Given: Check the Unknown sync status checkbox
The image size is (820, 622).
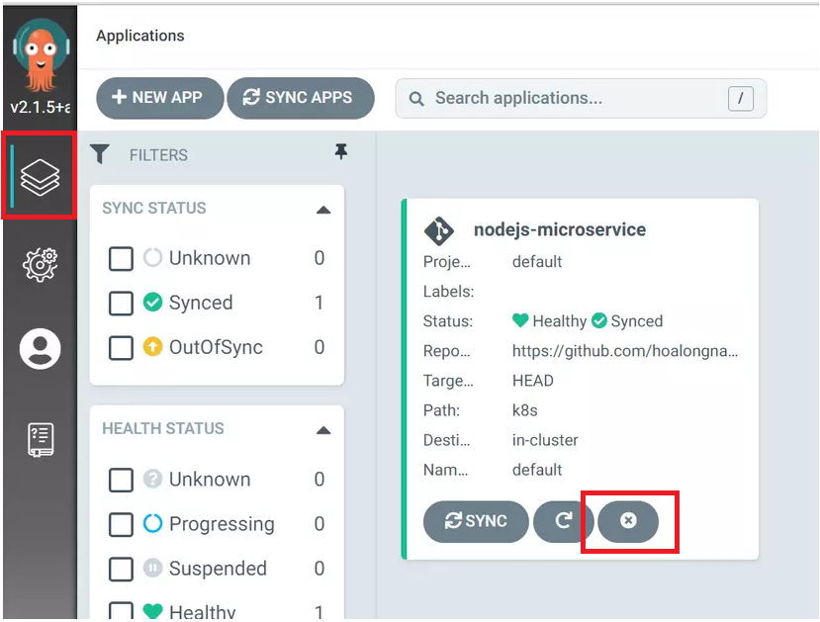Looking at the screenshot, I should pyautogui.click(x=121, y=259).
